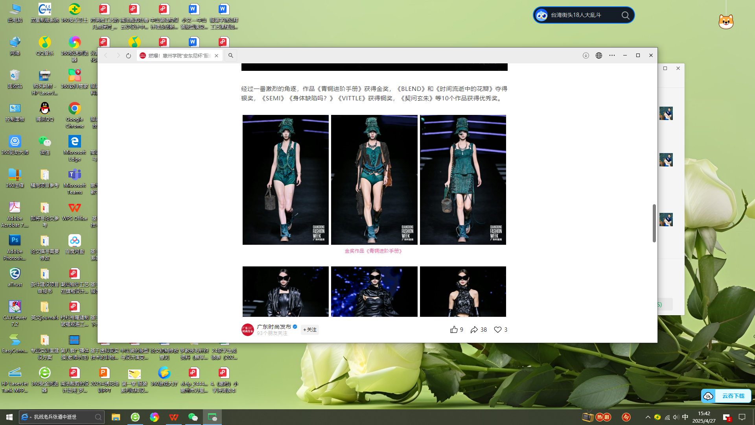Select the 惠州学院 article tab
755x425 pixels.
pyautogui.click(x=177, y=56)
